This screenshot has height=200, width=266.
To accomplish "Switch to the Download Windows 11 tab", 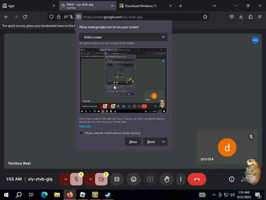I will (x=143, y=6).
